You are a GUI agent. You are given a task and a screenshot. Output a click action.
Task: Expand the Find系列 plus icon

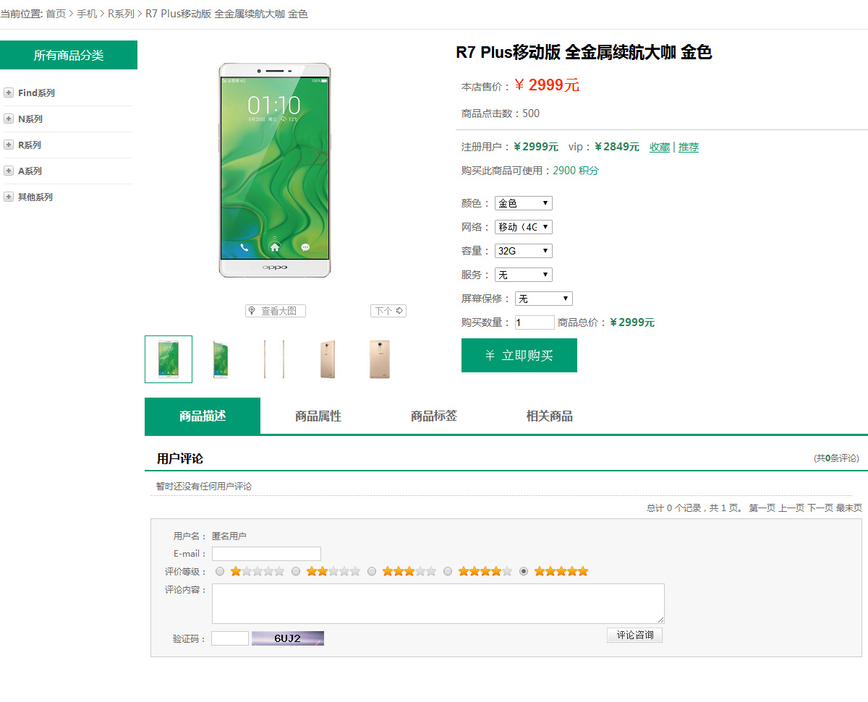click(9, 93)
